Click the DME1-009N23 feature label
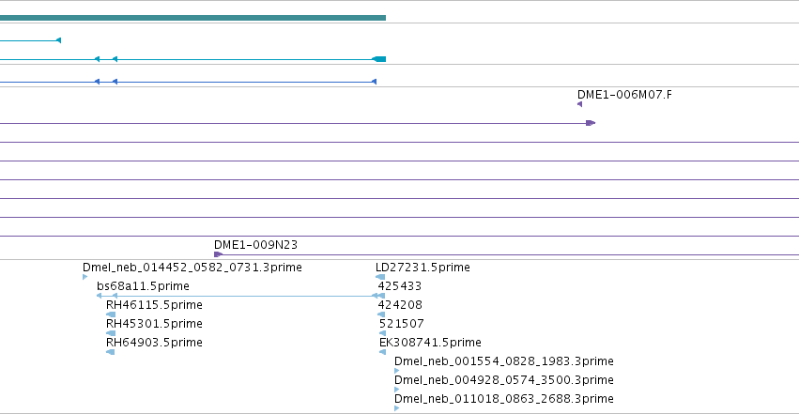 click(255, 245)
